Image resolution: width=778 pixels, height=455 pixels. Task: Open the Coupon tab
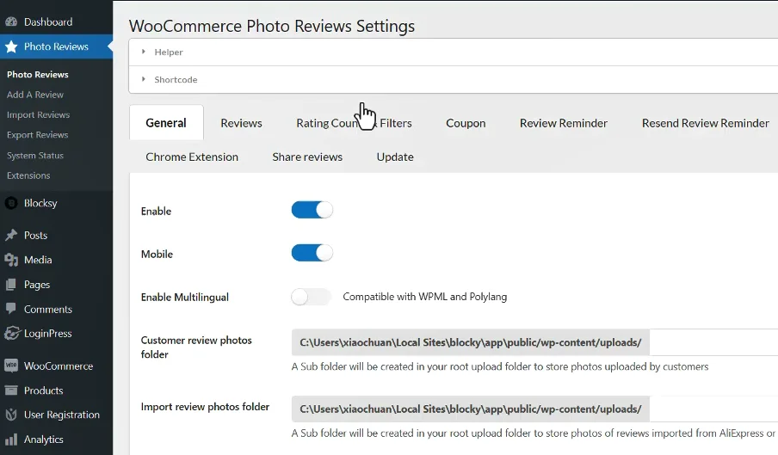(x=466, y=123)
